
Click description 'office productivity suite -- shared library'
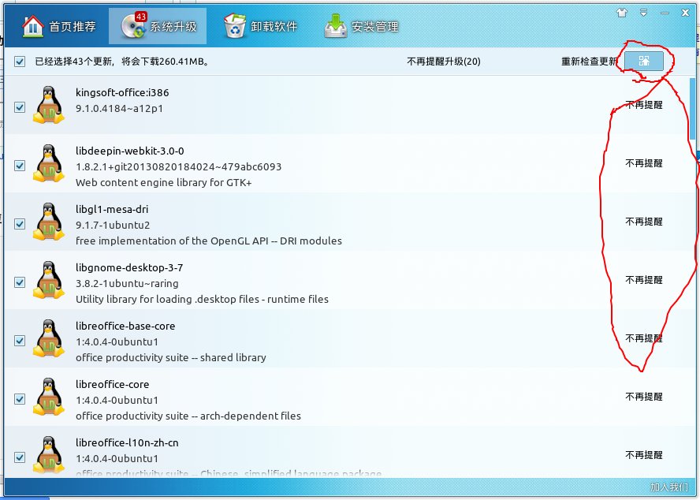coord(171,357)
